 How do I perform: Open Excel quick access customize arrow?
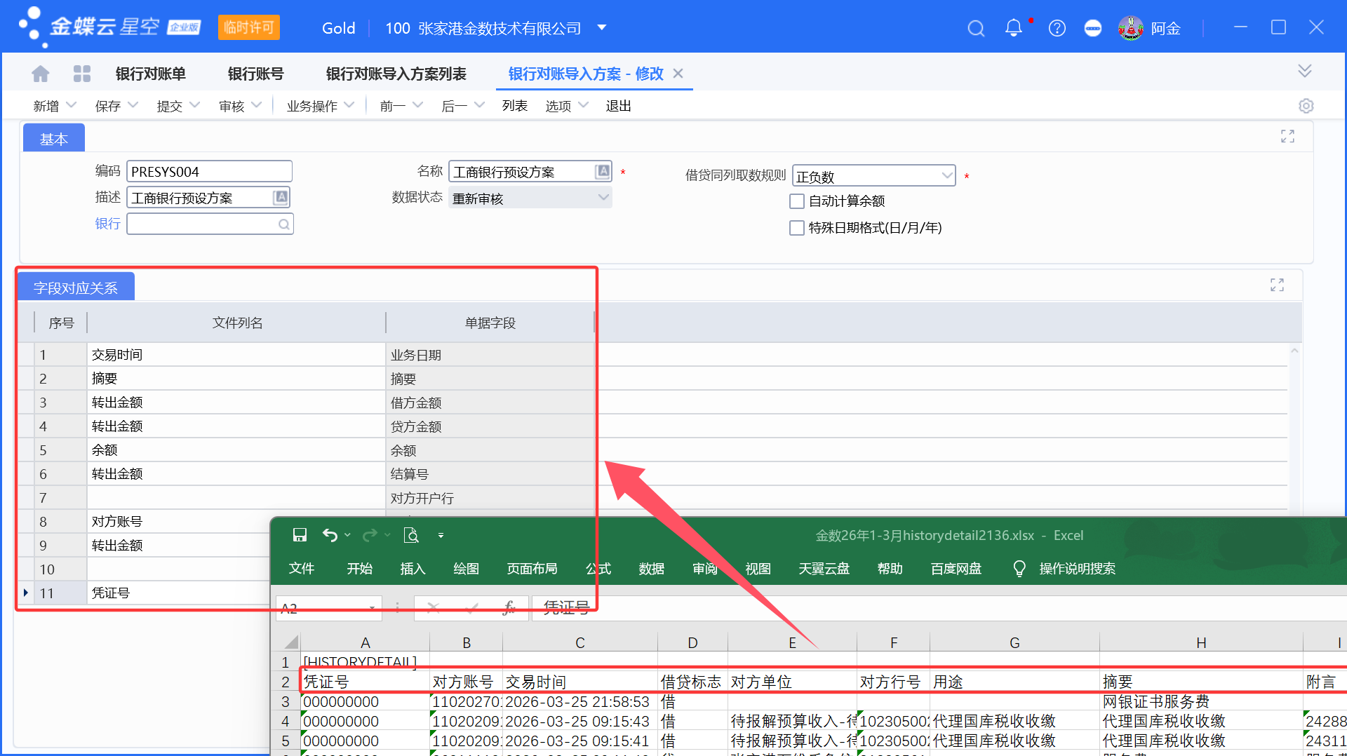[441, 536]
